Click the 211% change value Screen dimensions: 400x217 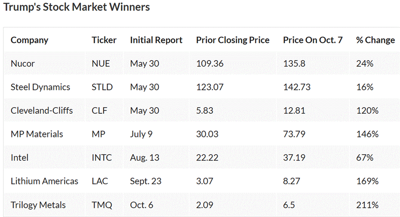[x=367, y=205]
